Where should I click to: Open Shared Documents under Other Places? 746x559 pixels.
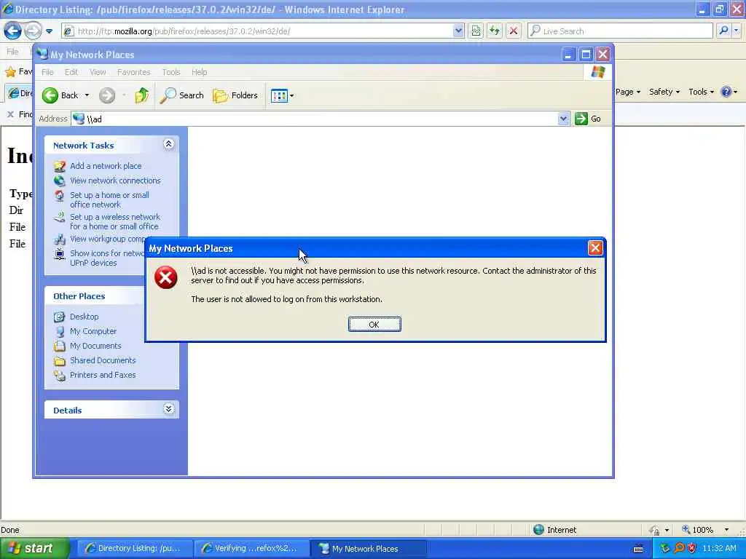[x=103, y=360]
